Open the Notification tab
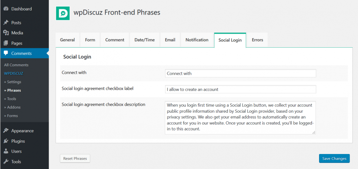 coord(197,40)
